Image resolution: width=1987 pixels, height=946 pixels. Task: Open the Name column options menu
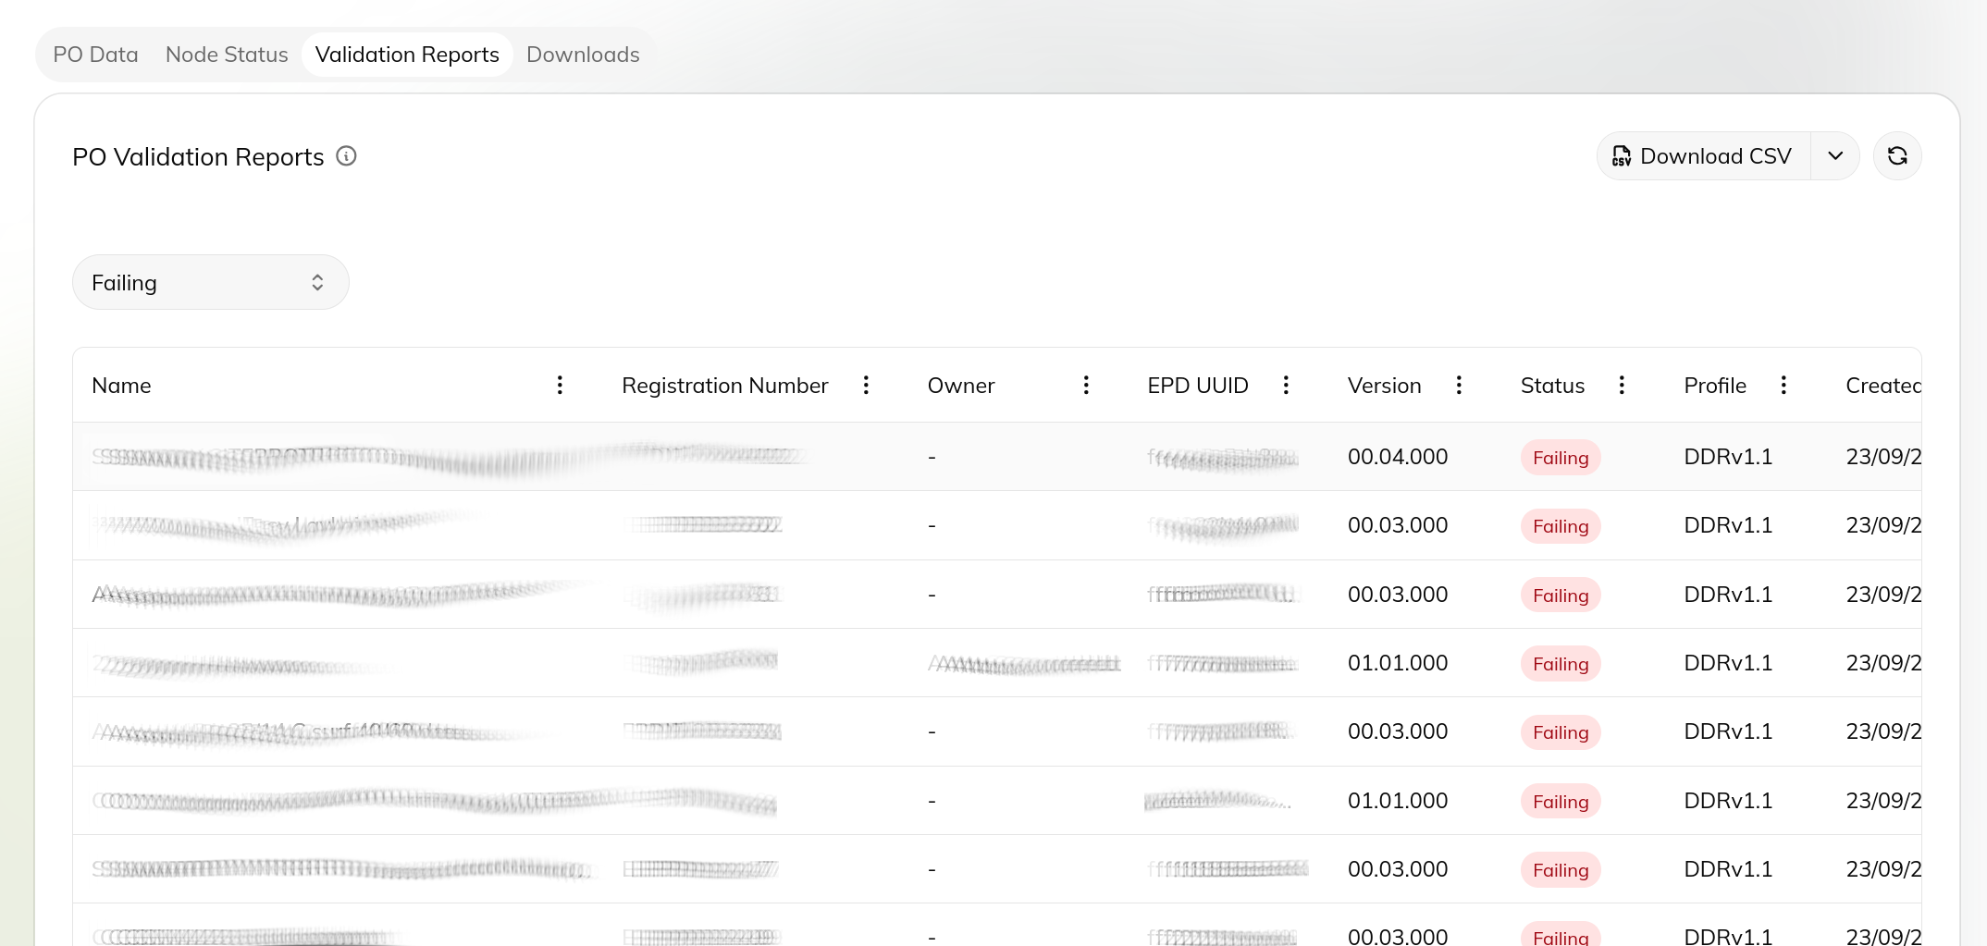click(x=560, y=385)
